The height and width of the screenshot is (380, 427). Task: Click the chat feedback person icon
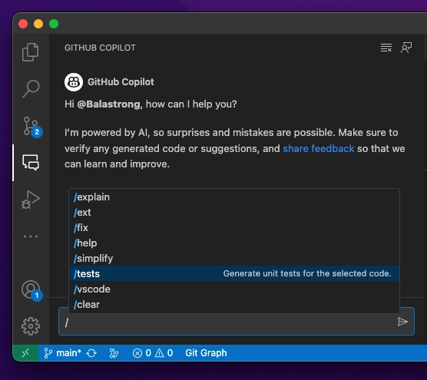point(406,48)
